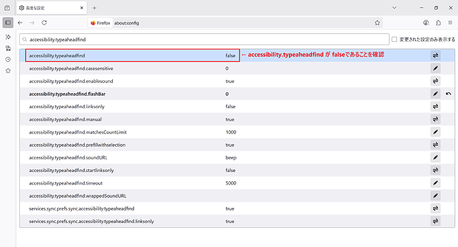Bookmark this page with star icon
The height and width of the screenshot is (247, 458).
click(x=377, y=23)
